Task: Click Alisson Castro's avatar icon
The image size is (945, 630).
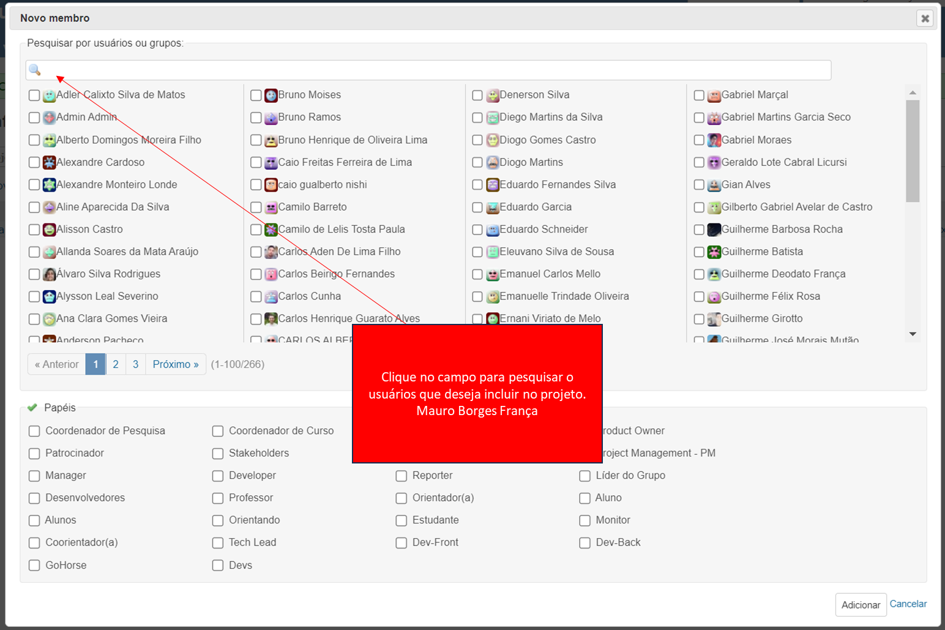Action: (50, 230)
